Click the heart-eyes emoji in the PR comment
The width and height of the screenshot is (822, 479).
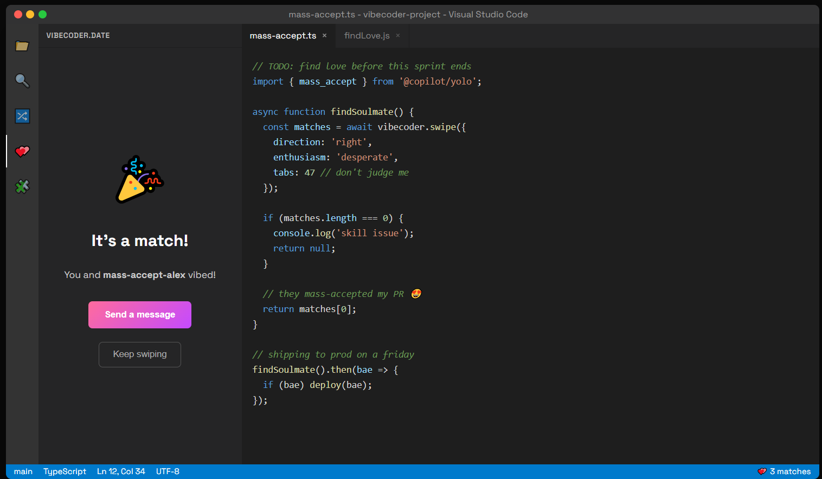coord(416,293)
